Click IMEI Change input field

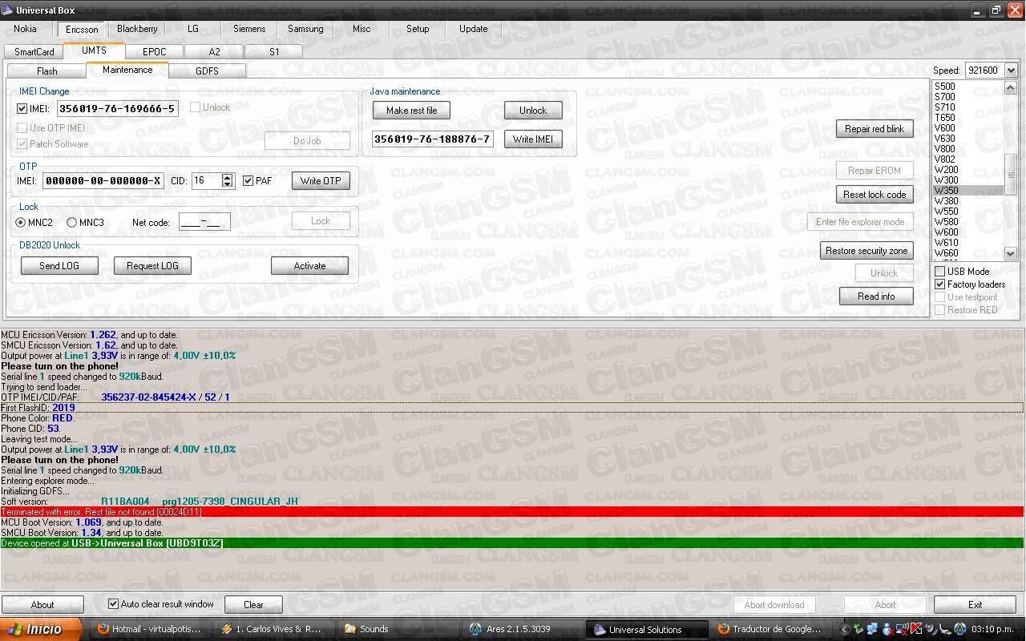(x=117, y=108)
